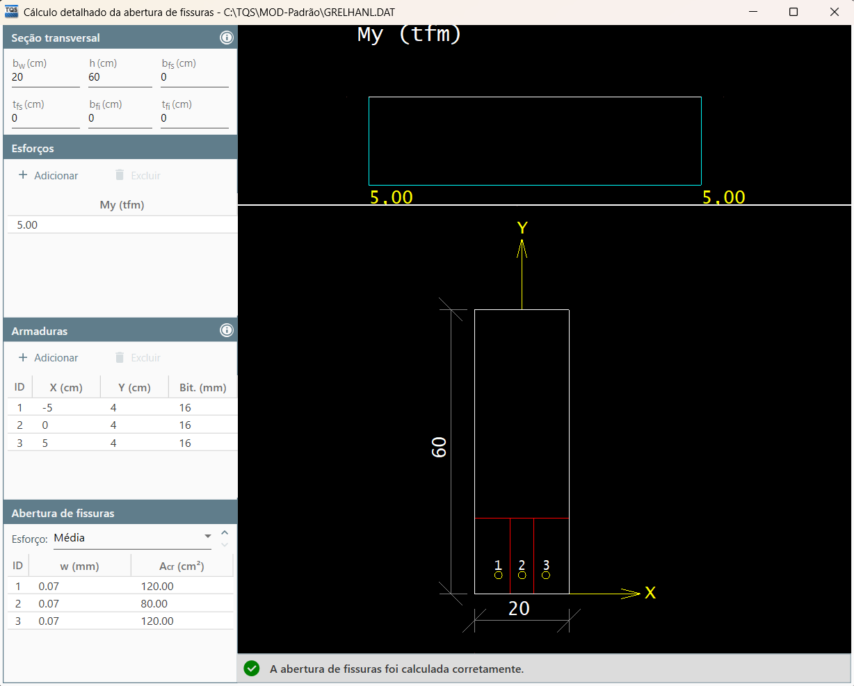The width and height of the screenshot is (854, 686).
Task: Open the Esforço dropdown showing Média
Action: tap(132, 538)
